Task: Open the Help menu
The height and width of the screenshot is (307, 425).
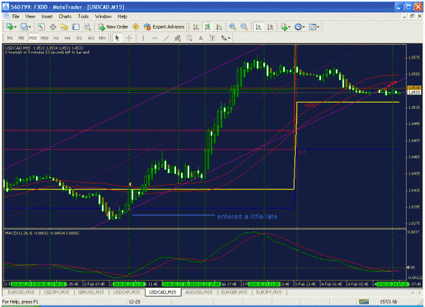Action: coord(122,16)
